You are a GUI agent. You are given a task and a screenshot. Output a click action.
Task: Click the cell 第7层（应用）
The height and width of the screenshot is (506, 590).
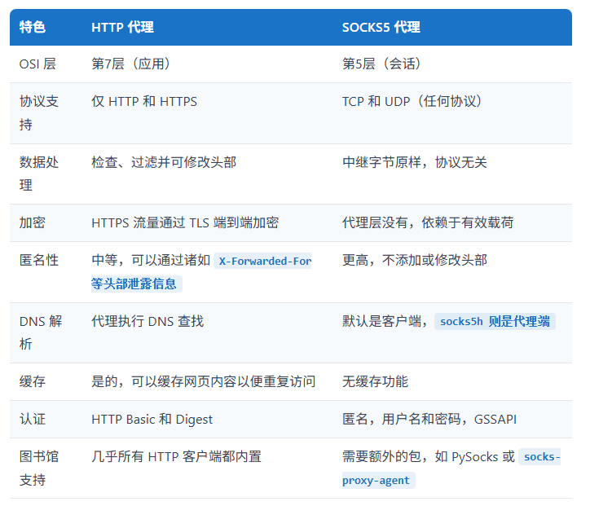tap(131, 64)
